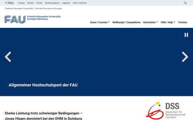The height and width of the screenshot is (120, 193).
Task: Click the Friedrich-Alexander-Universität breadcrumb
Action: (x=19, y=8)
